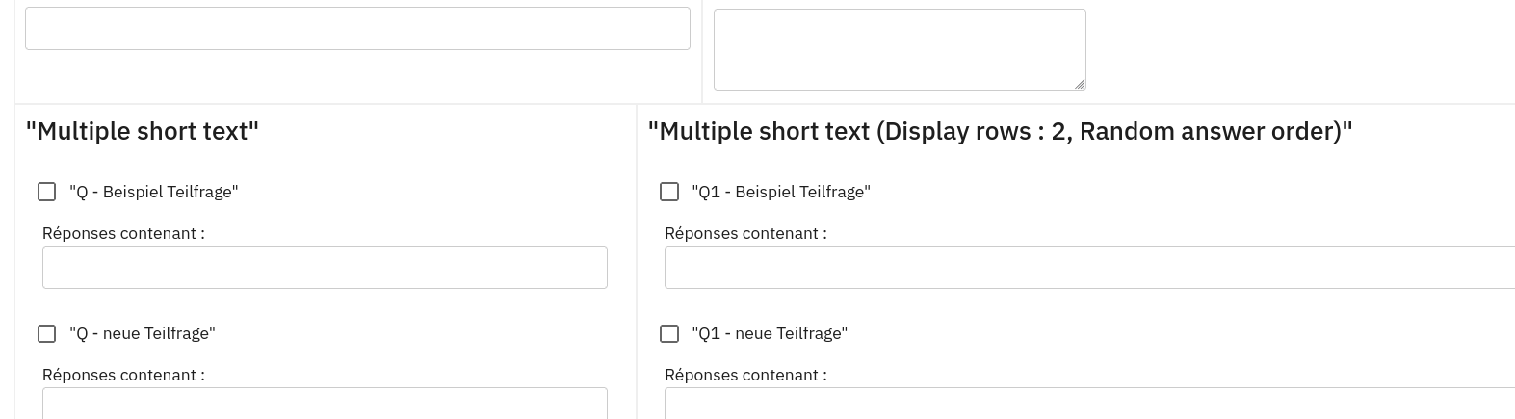This screenshot has width=1515, height=419.
Task: Focus the wide text input at top left
Action: tap(357, 29)
